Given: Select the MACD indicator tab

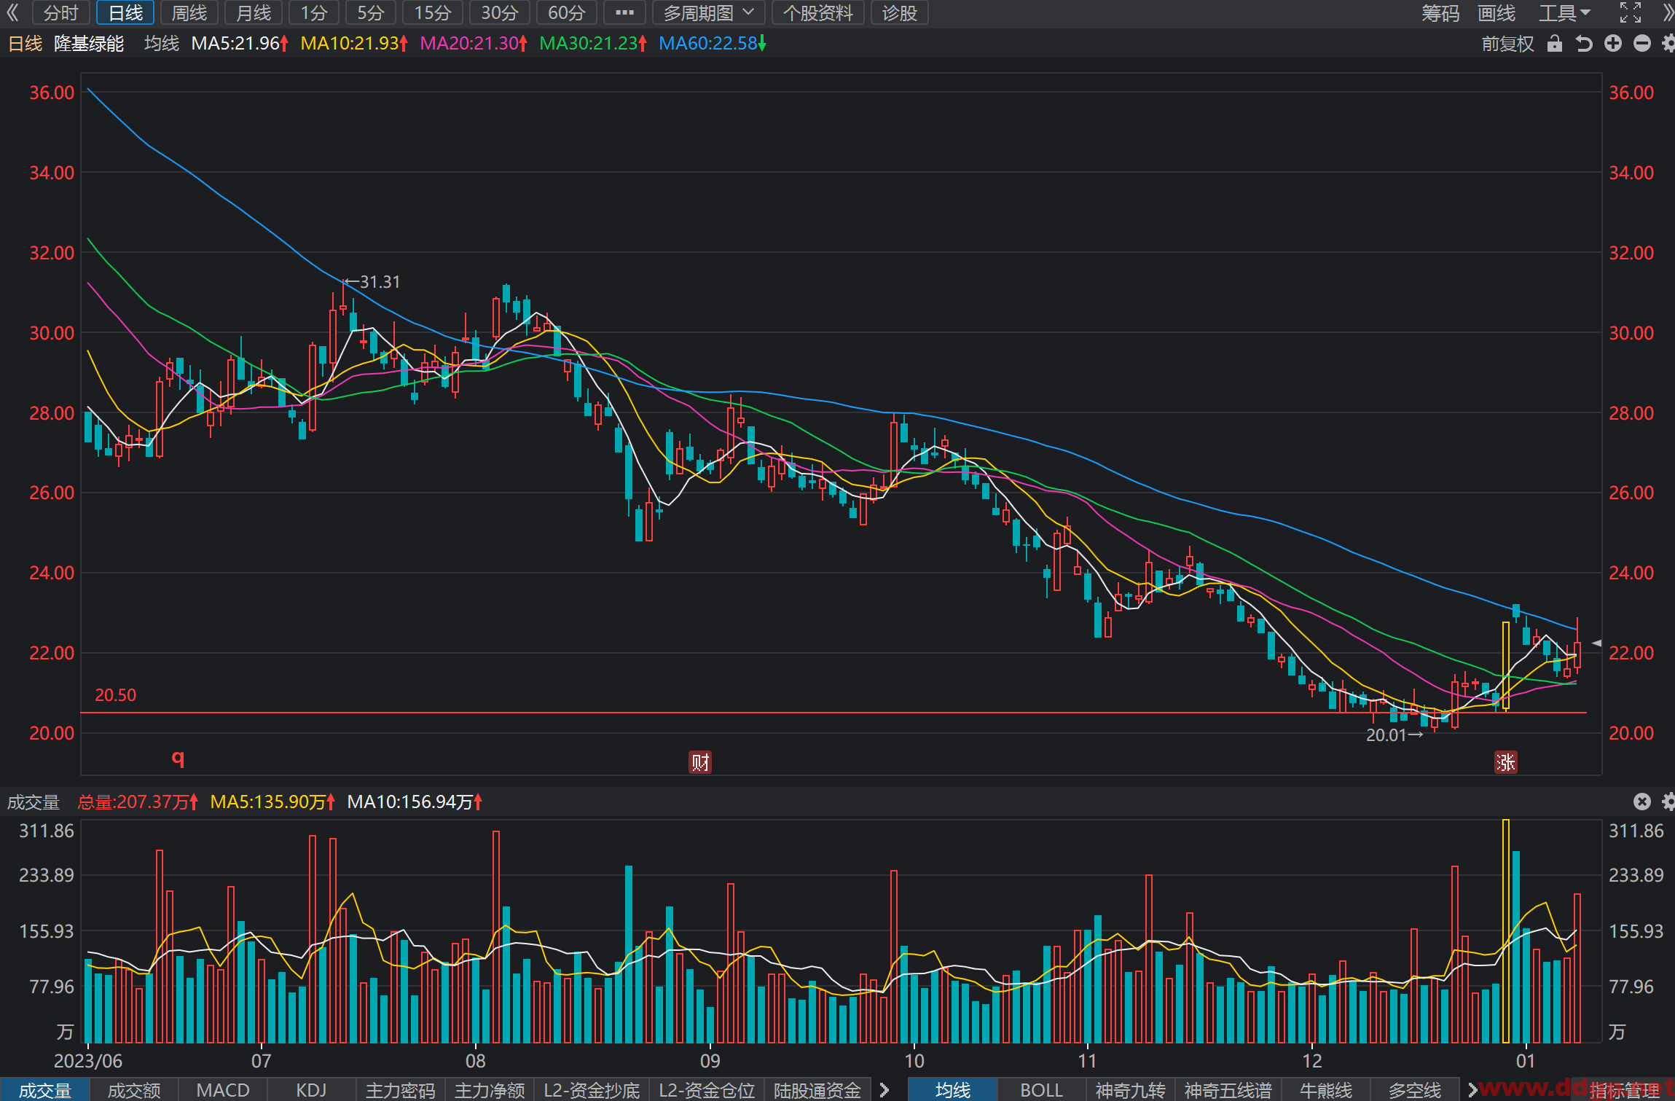Looking at the screenshot, I should tap(223, 1090).
